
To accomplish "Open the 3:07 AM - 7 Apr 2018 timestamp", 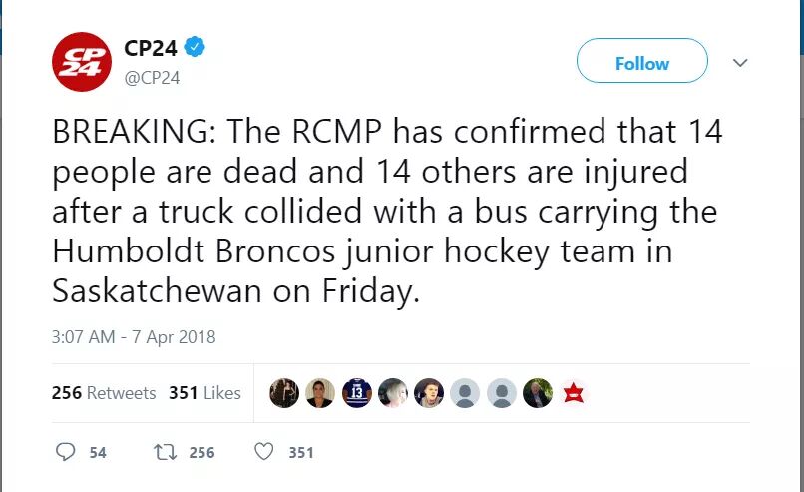I will (134, 337).
